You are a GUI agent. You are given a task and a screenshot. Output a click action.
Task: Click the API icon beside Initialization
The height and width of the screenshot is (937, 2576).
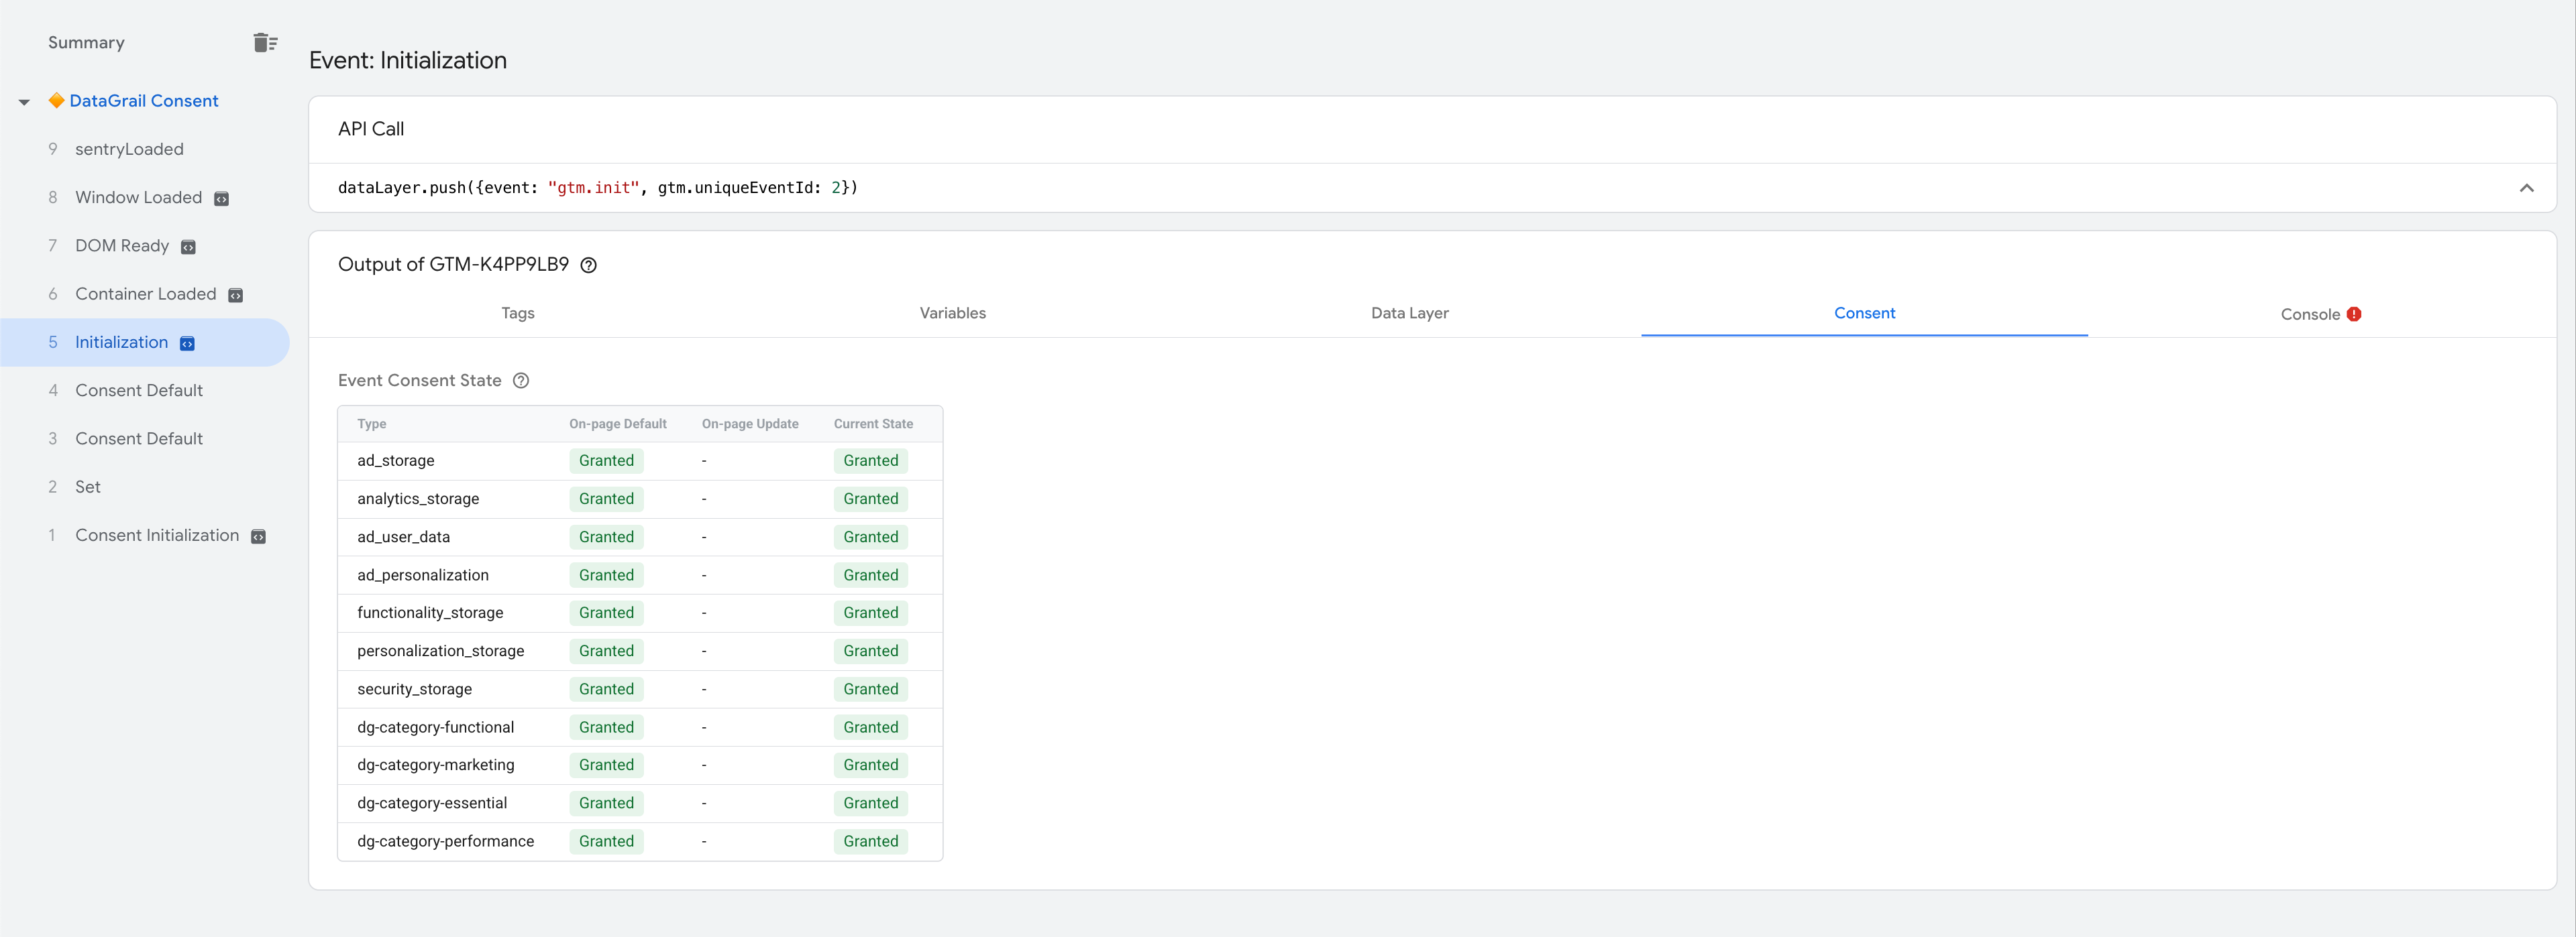187,344
